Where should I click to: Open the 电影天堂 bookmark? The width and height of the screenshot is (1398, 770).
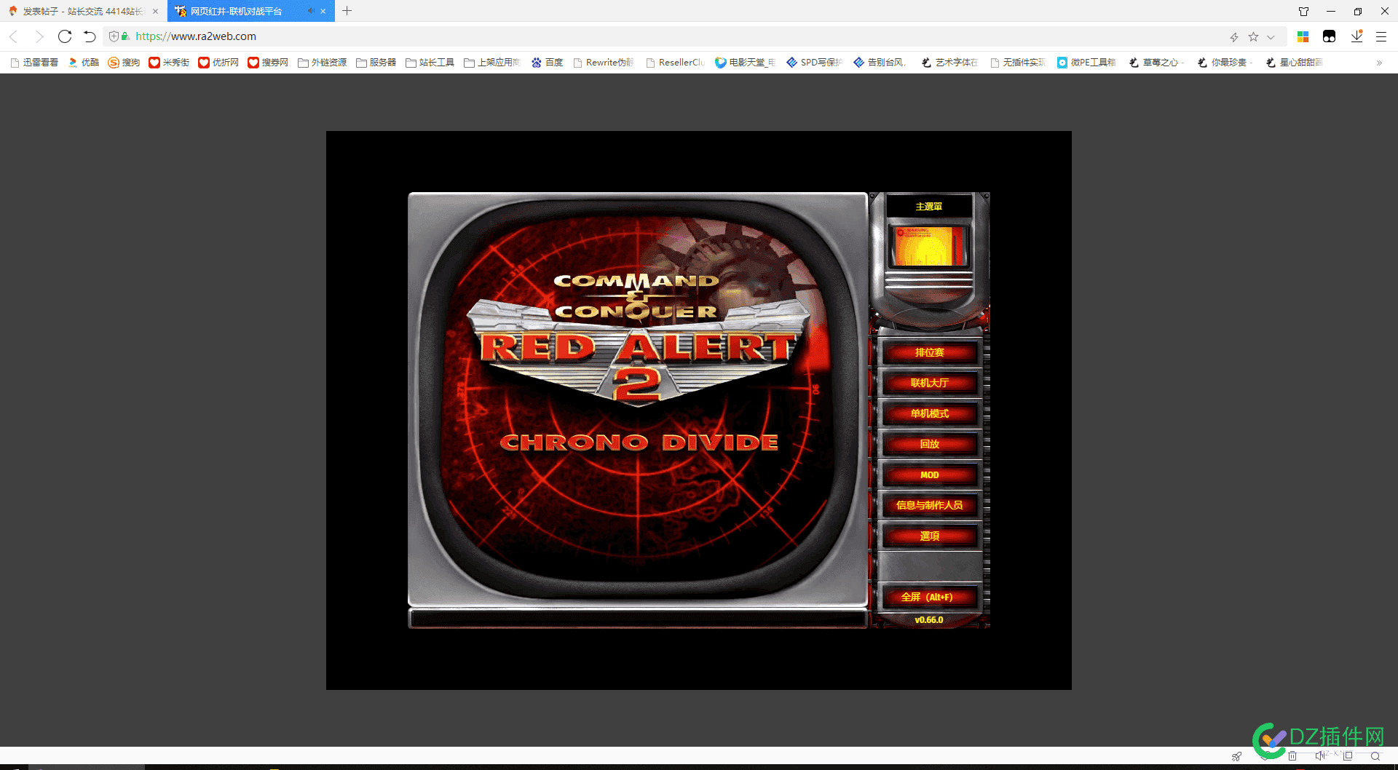click(x=745, y=63)
